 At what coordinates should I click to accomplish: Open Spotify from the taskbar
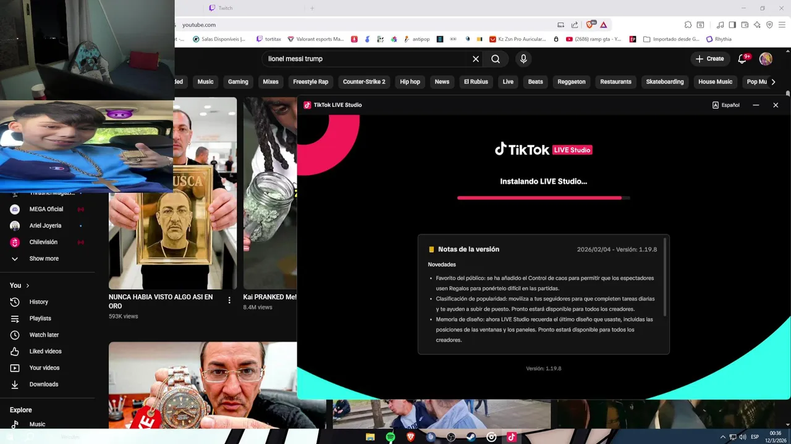391,437
